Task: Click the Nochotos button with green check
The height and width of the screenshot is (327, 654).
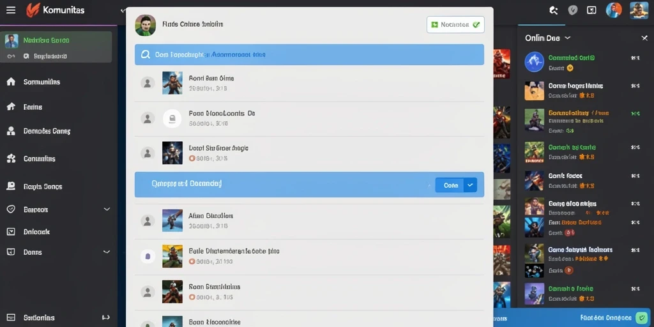Action: tap(455, 25)
